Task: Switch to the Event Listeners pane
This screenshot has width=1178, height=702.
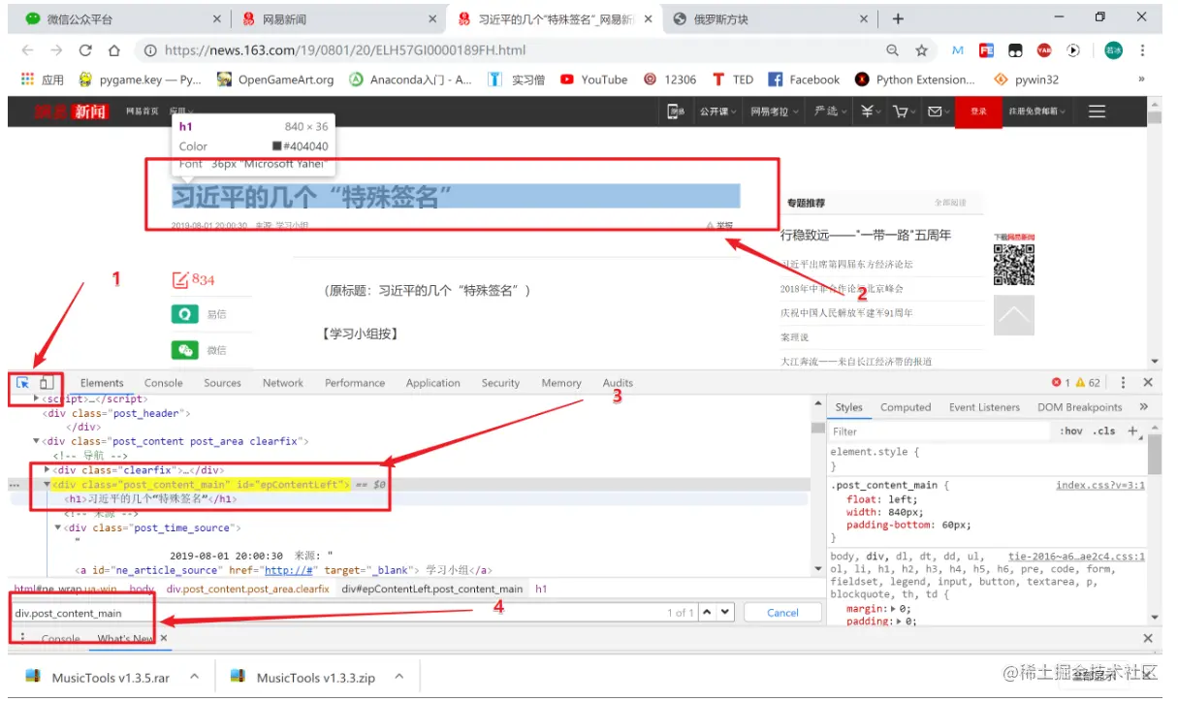Action: (985, 407)
